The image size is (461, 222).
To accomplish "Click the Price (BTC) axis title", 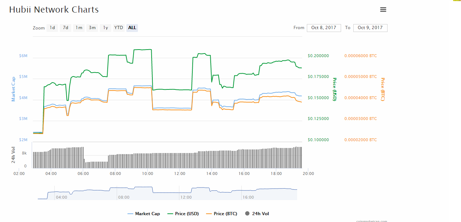I will pos(382,89).
